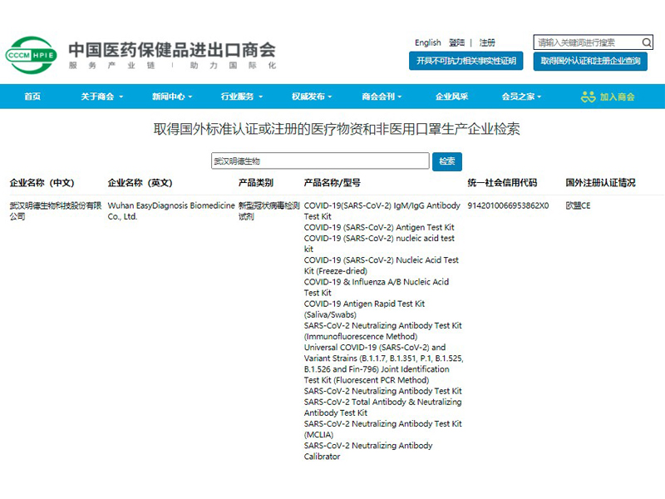Focus the company search field containing 武汉明德生物
The height and width of the screenshot is (499, 665).
pos(320,161)
